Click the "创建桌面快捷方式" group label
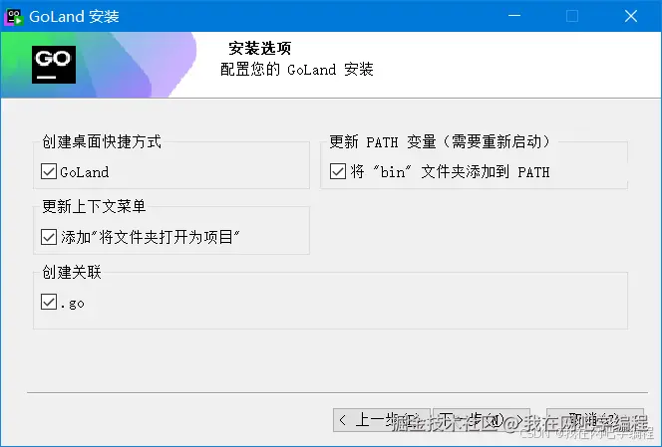 pyautogui.click(x=102, y=141)
